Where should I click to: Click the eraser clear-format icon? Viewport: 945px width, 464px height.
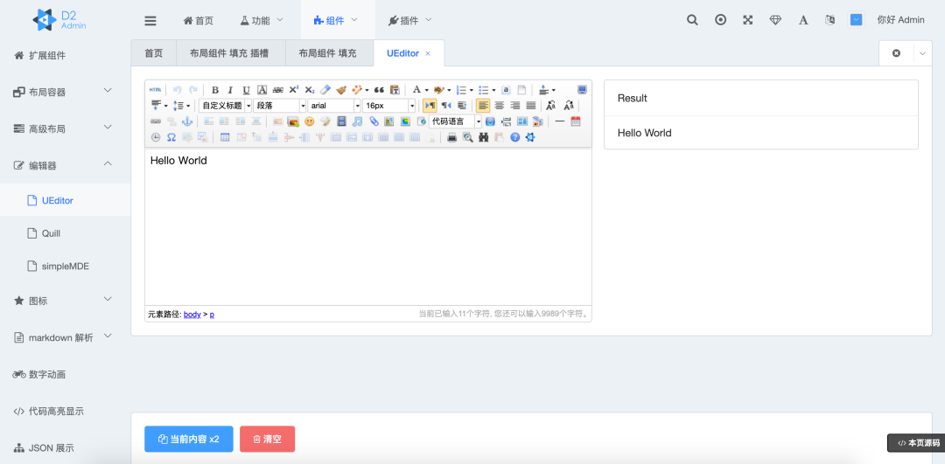pyautogui.click(x=325, y=90)
